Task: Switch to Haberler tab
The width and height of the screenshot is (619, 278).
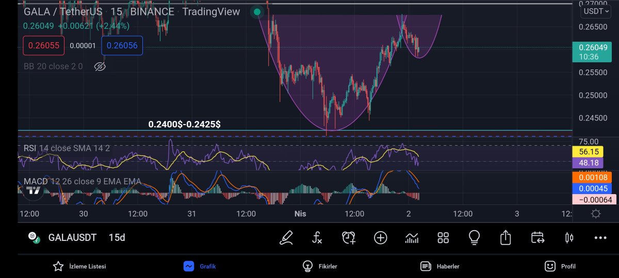Action: (x=440, y=266)
